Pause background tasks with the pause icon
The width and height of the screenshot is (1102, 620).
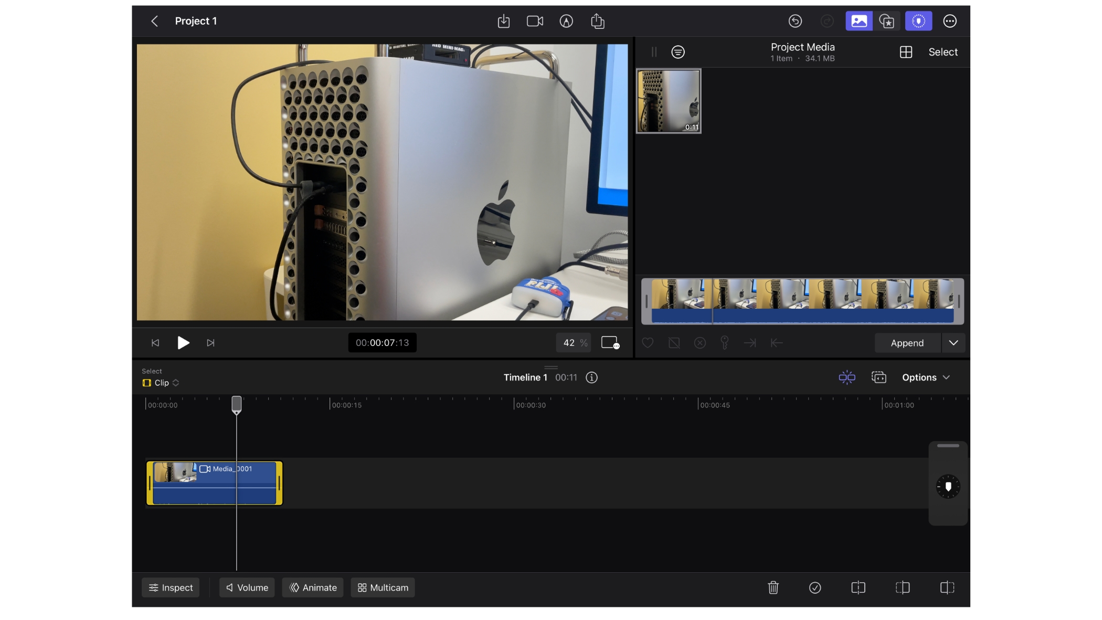point(654,52)
